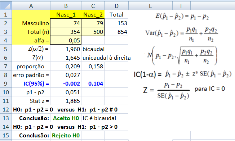Click difference value 0,051

66,92
